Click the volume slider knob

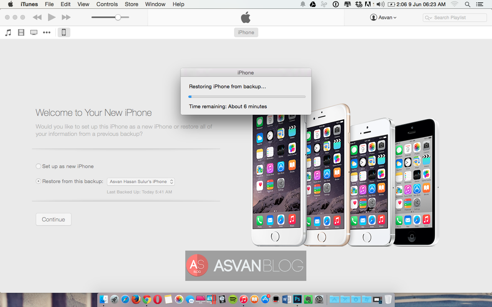pyautogui.click(x=118, y=17)
